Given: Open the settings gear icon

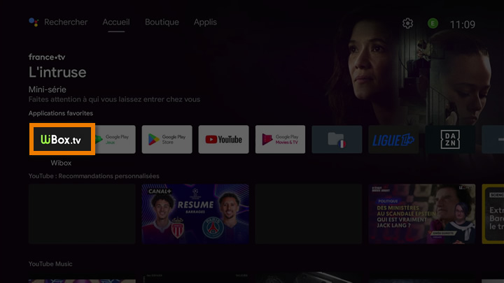Looking at the screenshot, I should point(407,24).
